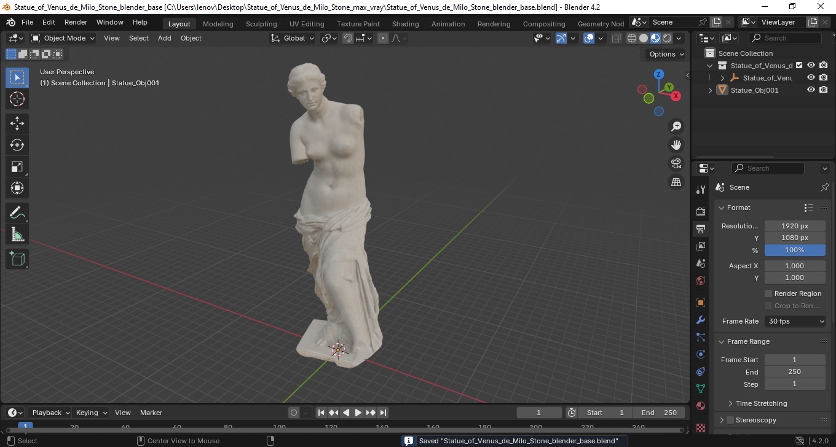836x447 pixels.
Task: Open the Object properties tab
Action: point(701,303)
